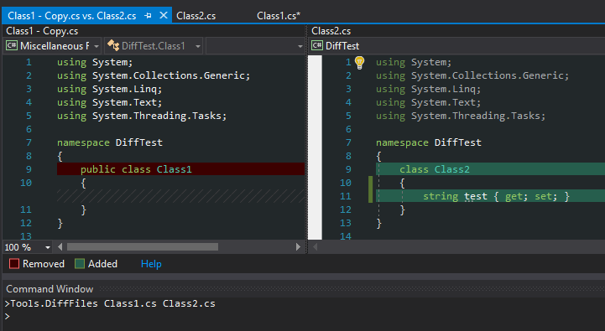Open the empty member dropdown in left pane
The width and height of the screenshot is (605, 331).
click(255, 46)
